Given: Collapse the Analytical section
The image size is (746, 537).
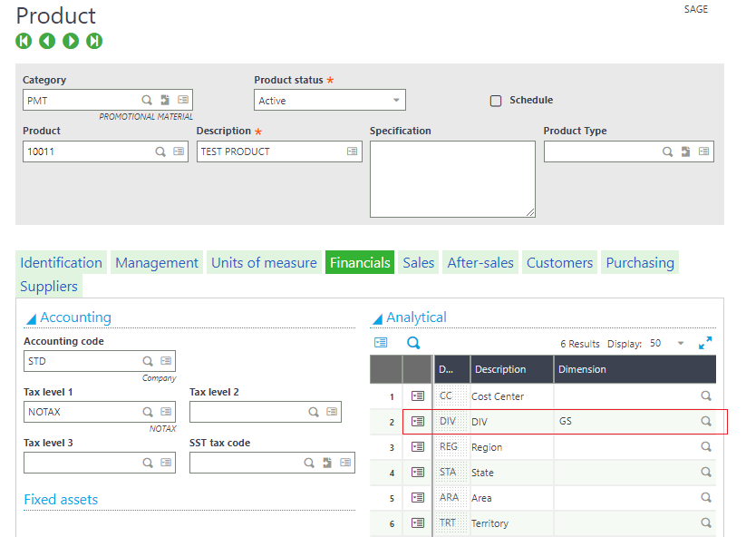Looking at the screenshot, I should pos(378,319).
